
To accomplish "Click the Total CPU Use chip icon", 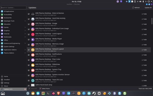I will click(x=33, y=81).
